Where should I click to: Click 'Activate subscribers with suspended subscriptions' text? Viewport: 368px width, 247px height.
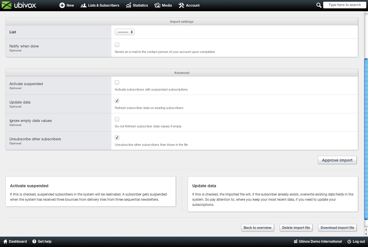pos(151,90)
